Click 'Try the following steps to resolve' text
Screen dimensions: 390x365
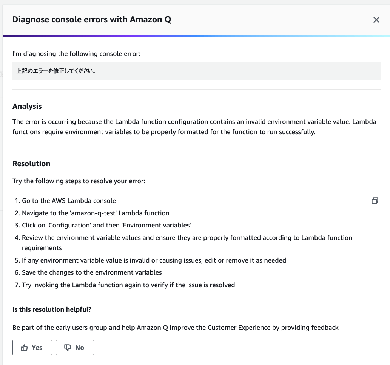79,181
